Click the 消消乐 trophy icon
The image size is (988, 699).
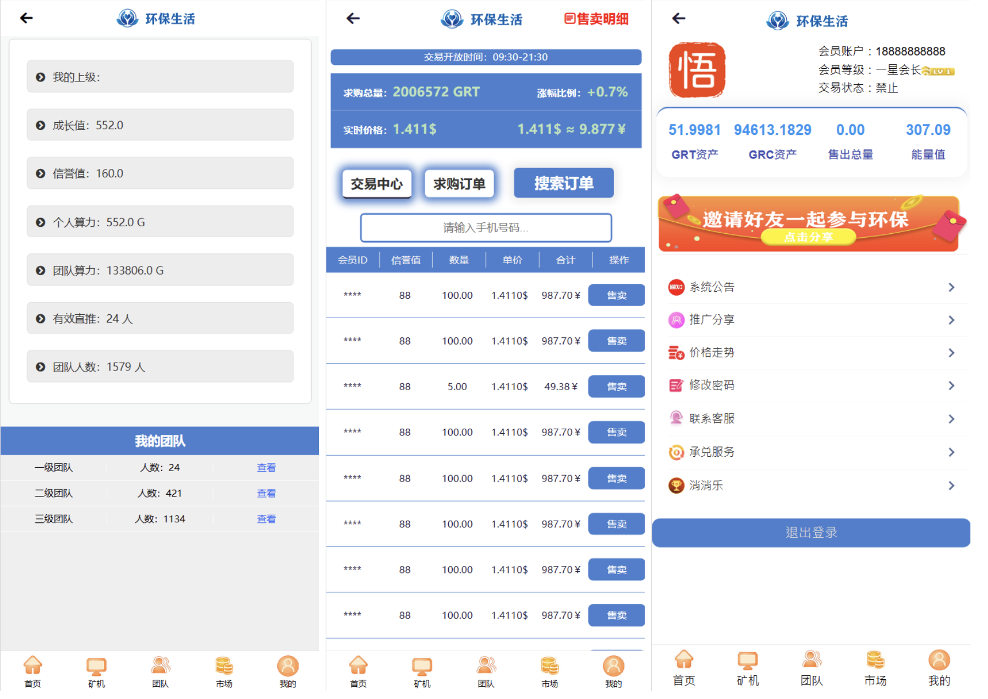pos(676,485)
